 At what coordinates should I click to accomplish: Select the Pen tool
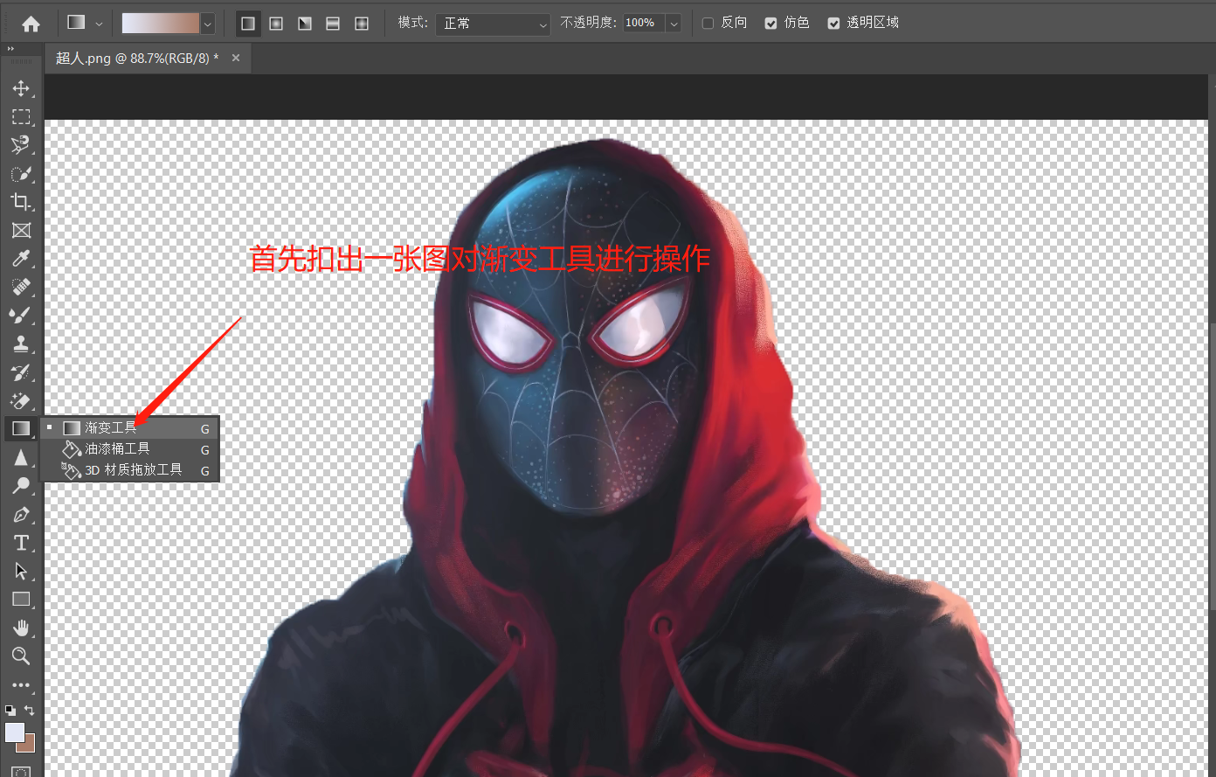(21, 515)
